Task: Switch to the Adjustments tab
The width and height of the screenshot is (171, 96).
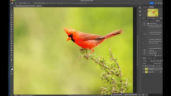Action: click(146, 21)
